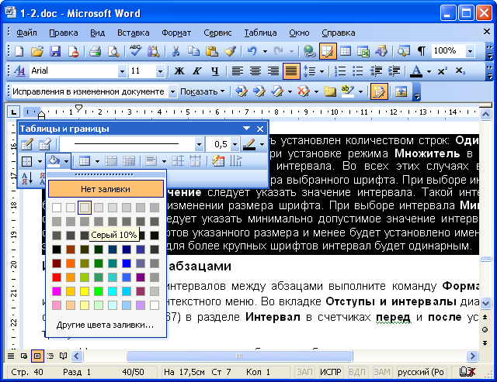Open the border color dropdown arrow
This screenshot has width=497, height=382.
point(262,145)
